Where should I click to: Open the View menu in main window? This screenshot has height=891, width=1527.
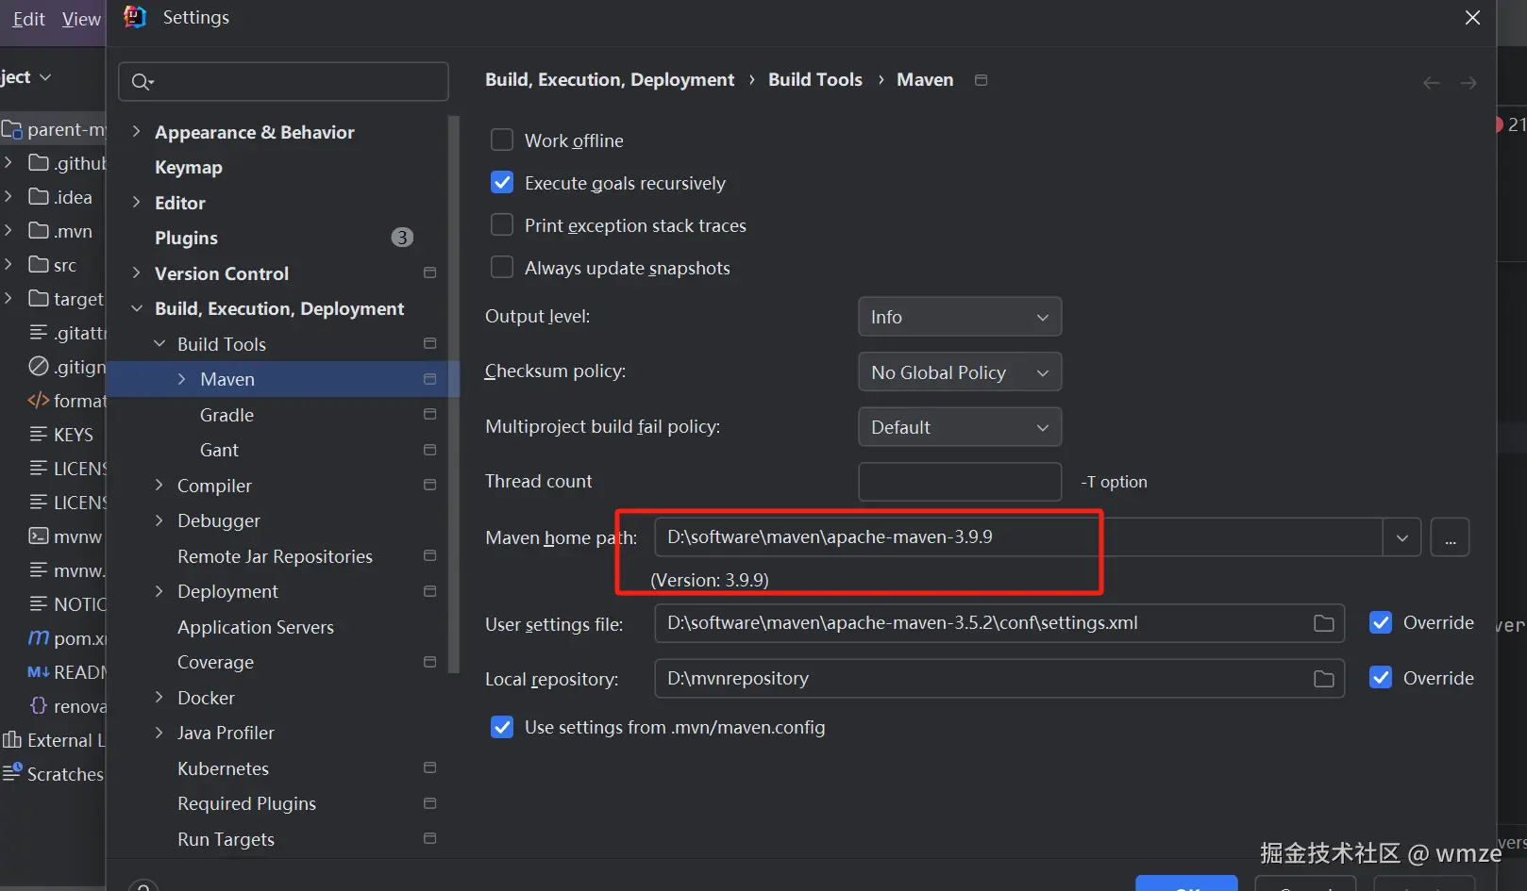coord(81,19)
